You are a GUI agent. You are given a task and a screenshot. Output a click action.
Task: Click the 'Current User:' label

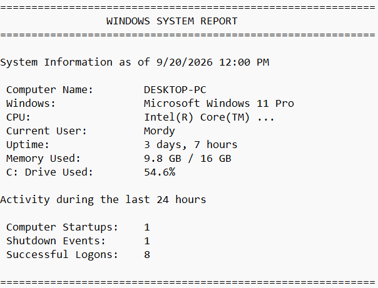(46, 131)
